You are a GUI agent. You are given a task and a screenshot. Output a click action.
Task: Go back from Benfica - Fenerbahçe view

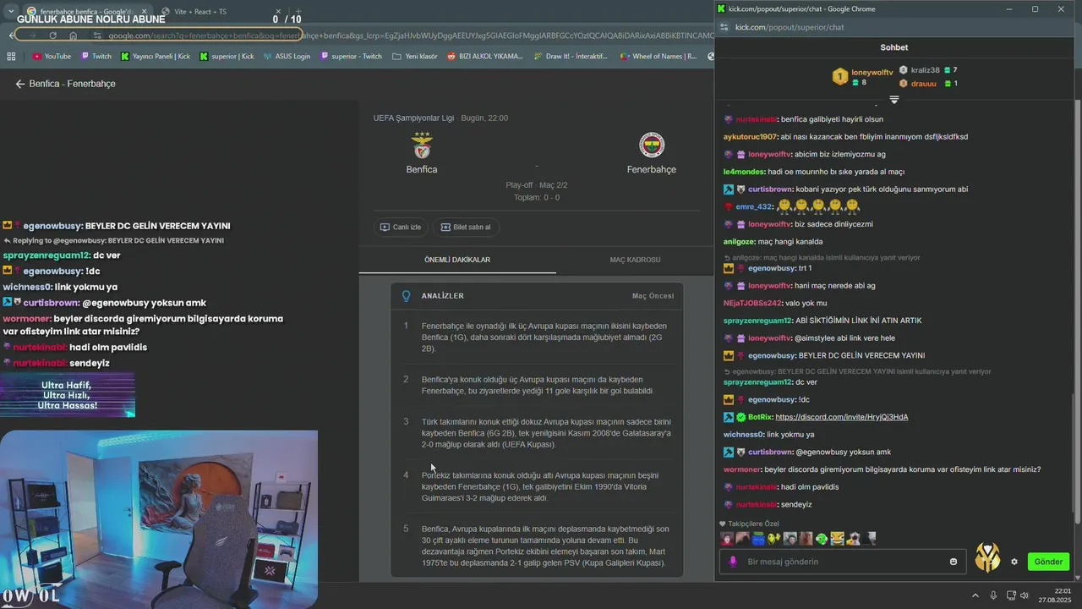tap(20, 84)
